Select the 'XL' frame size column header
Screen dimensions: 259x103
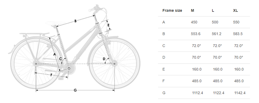click(x=235, y=11)
